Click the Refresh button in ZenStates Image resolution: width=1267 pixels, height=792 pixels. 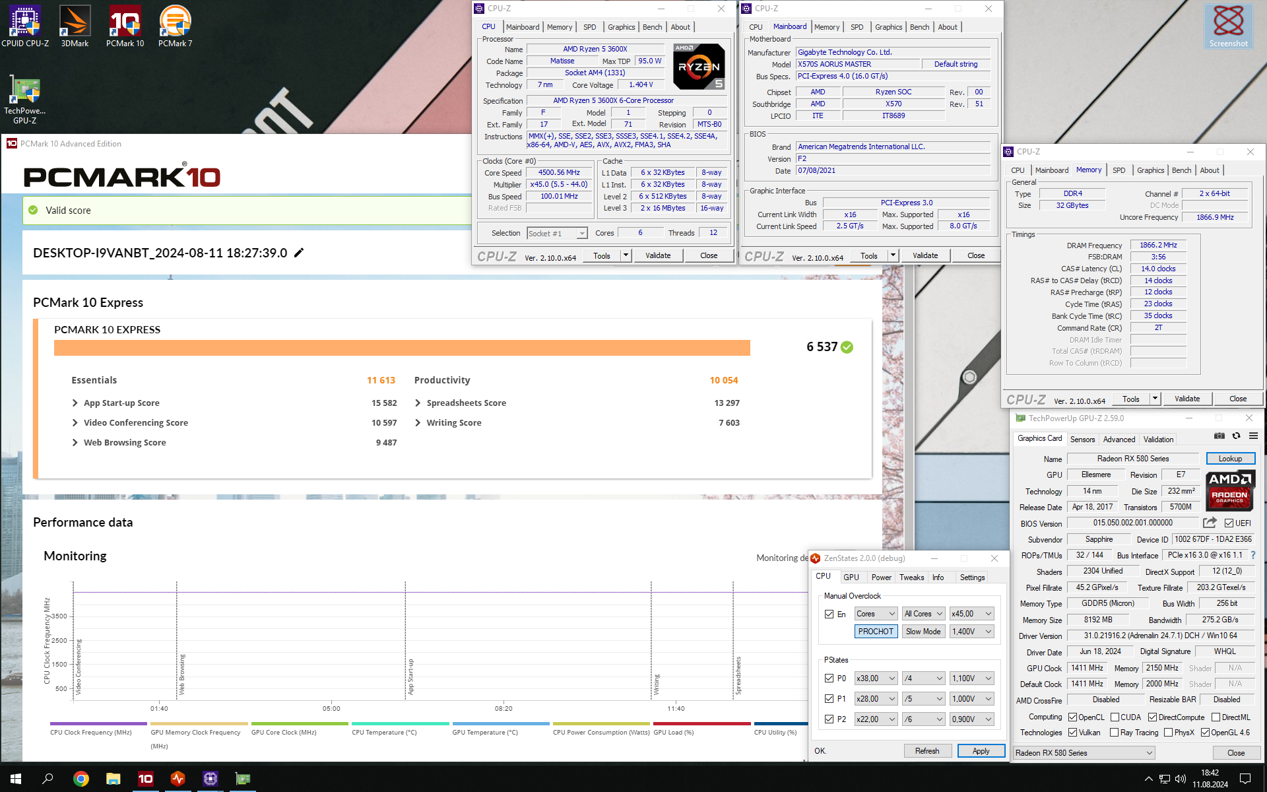point(927,751)
